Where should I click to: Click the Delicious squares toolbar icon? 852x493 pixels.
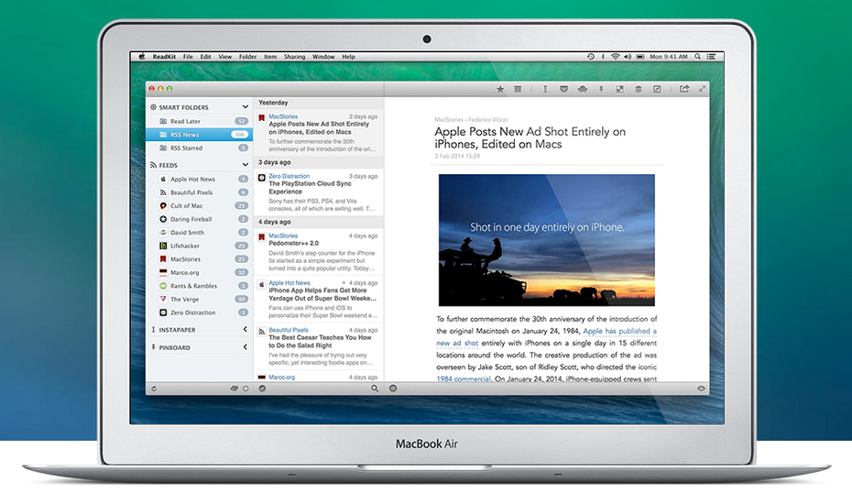click(x=619, y=89)
